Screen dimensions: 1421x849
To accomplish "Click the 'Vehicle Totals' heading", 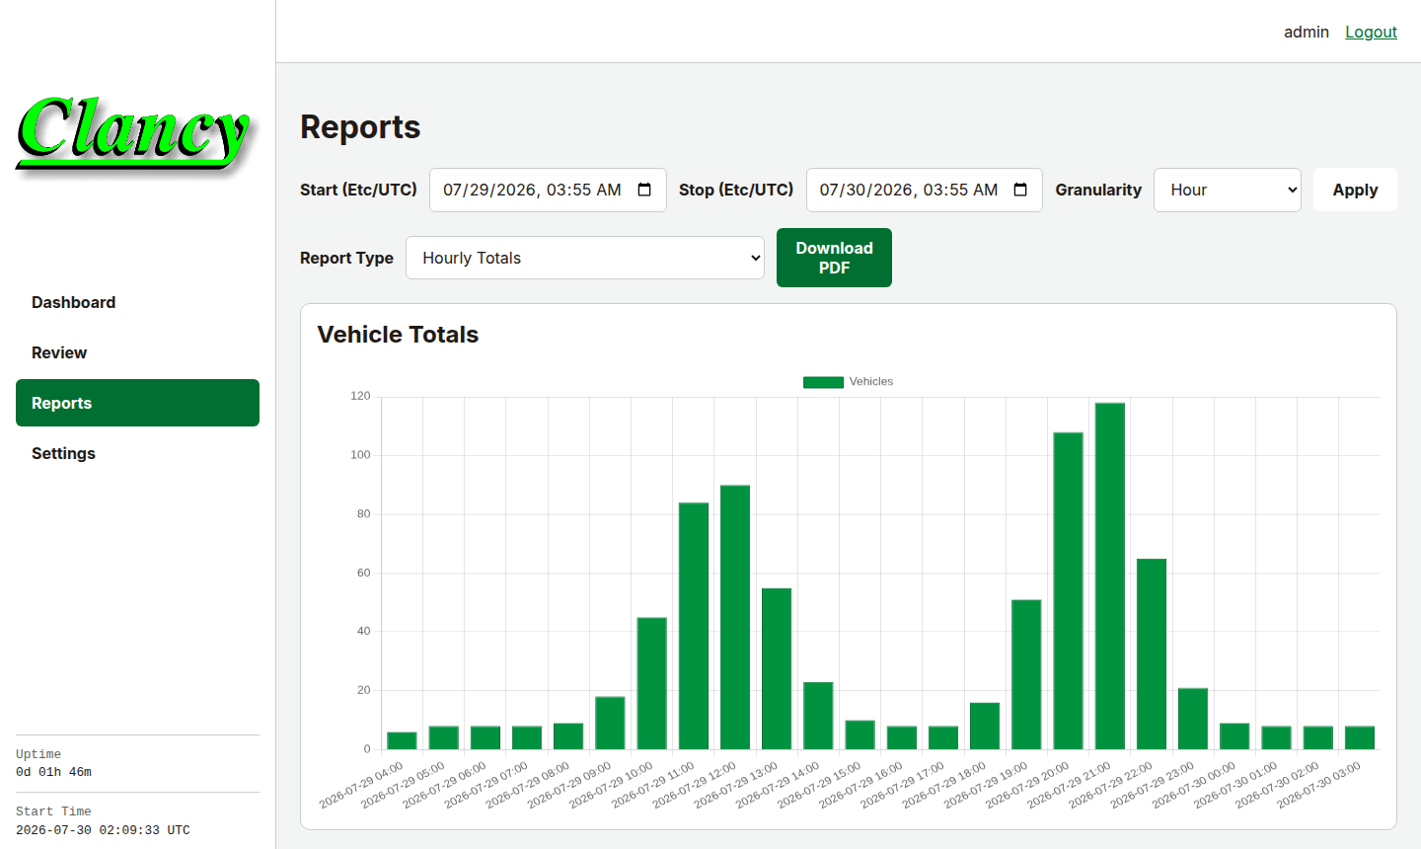I will point(398,335).
